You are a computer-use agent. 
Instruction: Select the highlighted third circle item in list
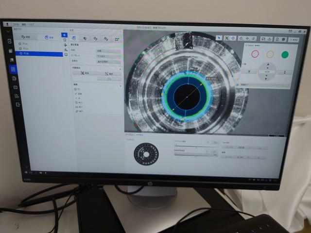(39, 53)
